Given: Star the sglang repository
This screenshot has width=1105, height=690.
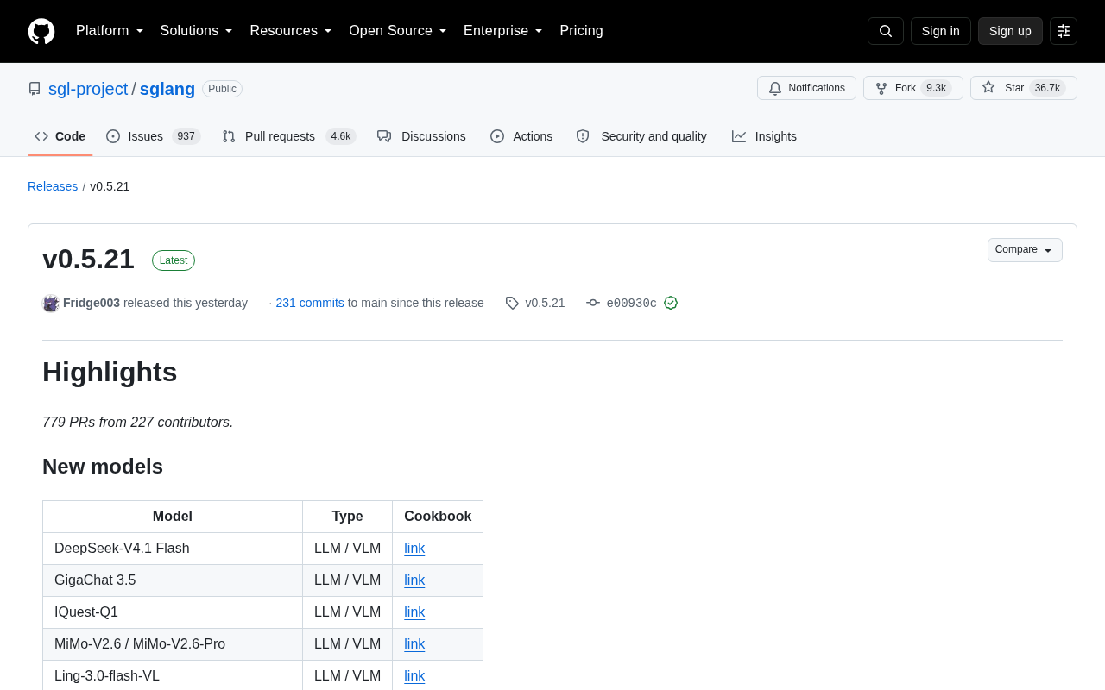Looking at the screenshot, I should tap(1024, 88).
